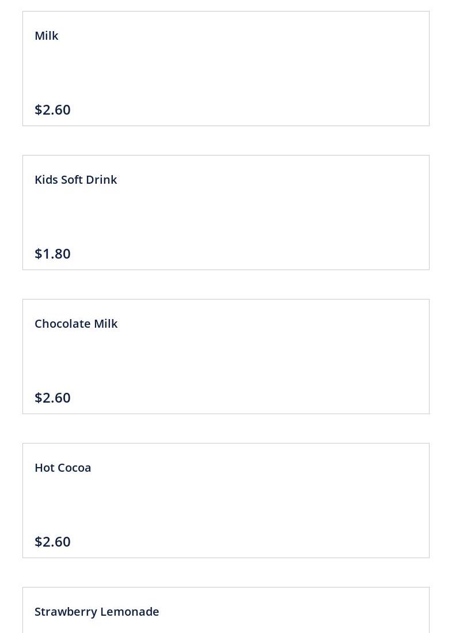Click the $2.60 price under Milk

click(52, 110)
